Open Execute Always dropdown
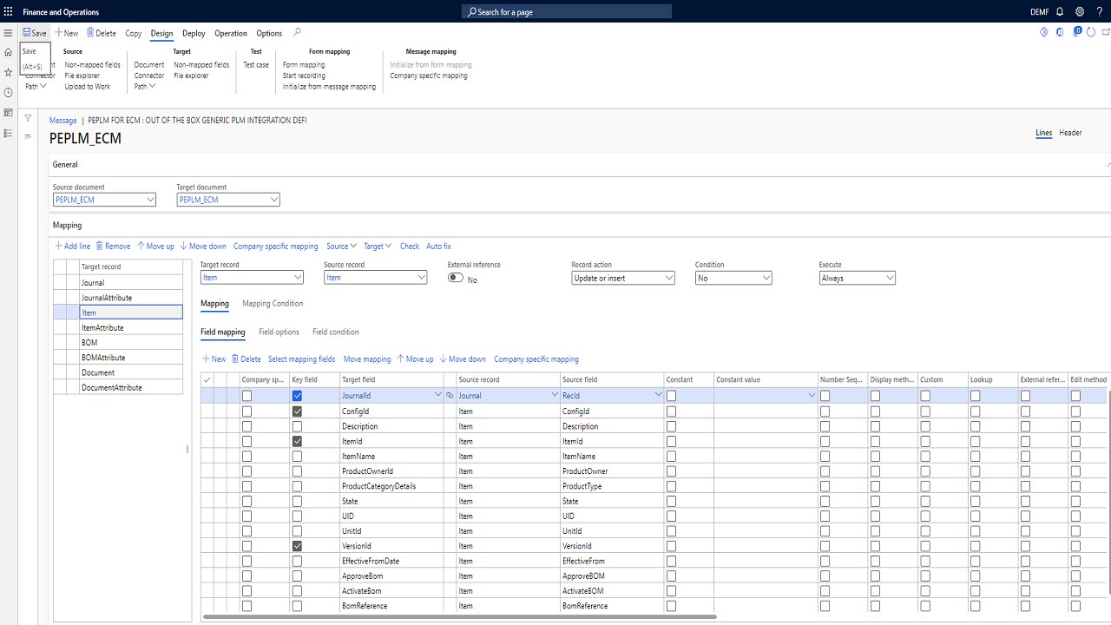 click(x=890, y=278)
